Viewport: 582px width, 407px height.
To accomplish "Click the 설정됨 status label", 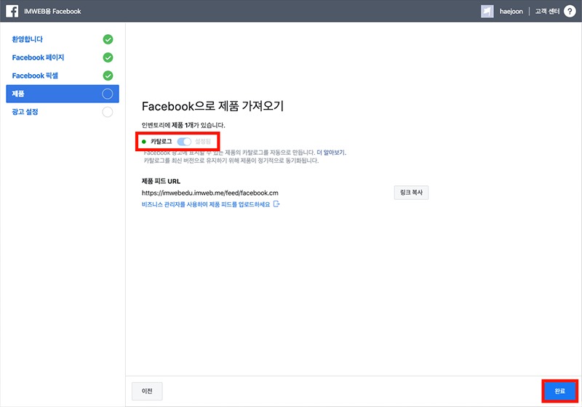I will pos(203,142).
